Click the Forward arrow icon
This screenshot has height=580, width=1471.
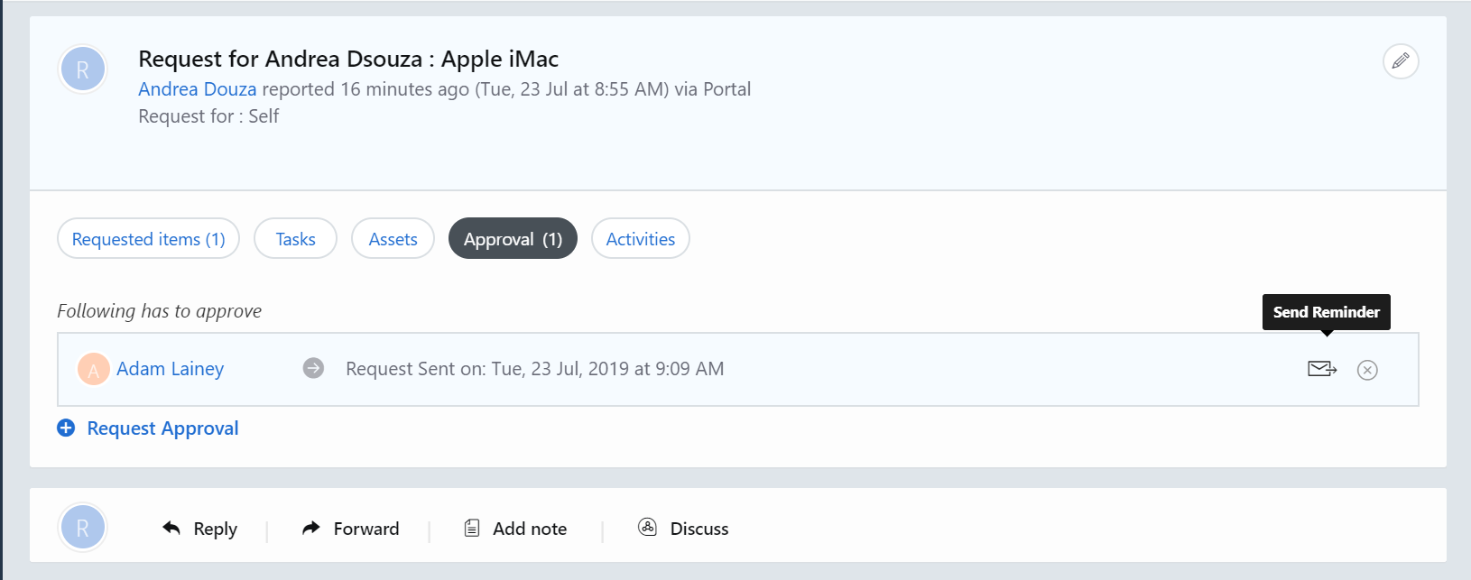tap(310, 528)
